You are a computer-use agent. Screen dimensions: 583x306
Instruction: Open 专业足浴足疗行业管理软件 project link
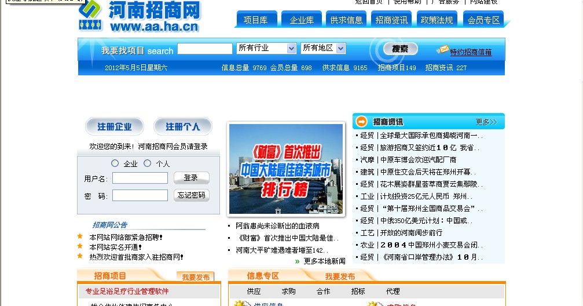[127, 291]
